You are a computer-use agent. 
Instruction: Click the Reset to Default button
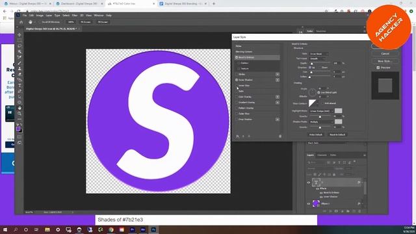(x=337, y=135)
